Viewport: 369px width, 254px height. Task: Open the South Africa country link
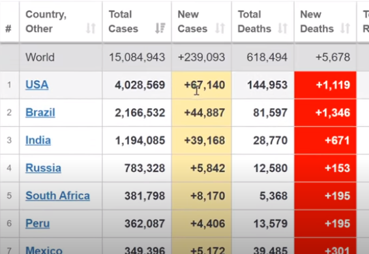(57, 195)
